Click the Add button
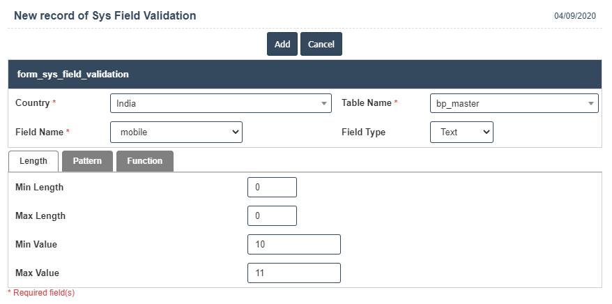This screenshot has height=304, width=612. click(x=282, y=44)
